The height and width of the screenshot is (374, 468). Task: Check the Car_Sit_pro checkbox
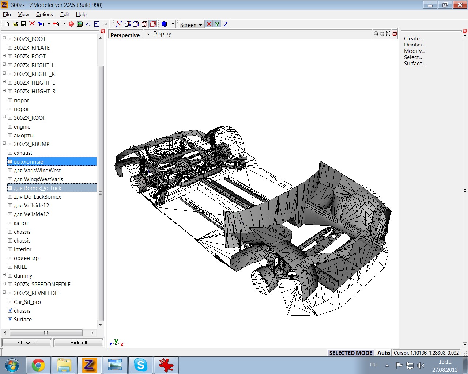10,302
